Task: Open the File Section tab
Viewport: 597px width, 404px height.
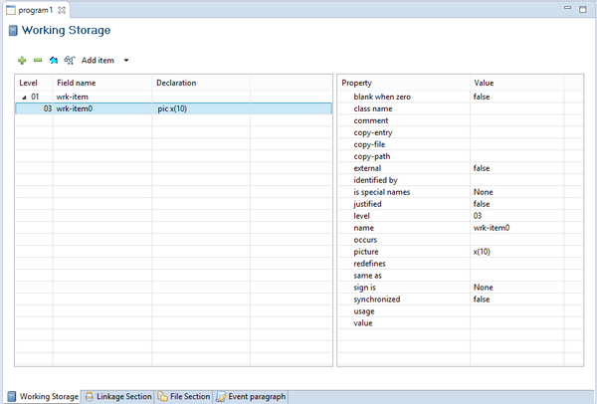Action: pos(183,396)
